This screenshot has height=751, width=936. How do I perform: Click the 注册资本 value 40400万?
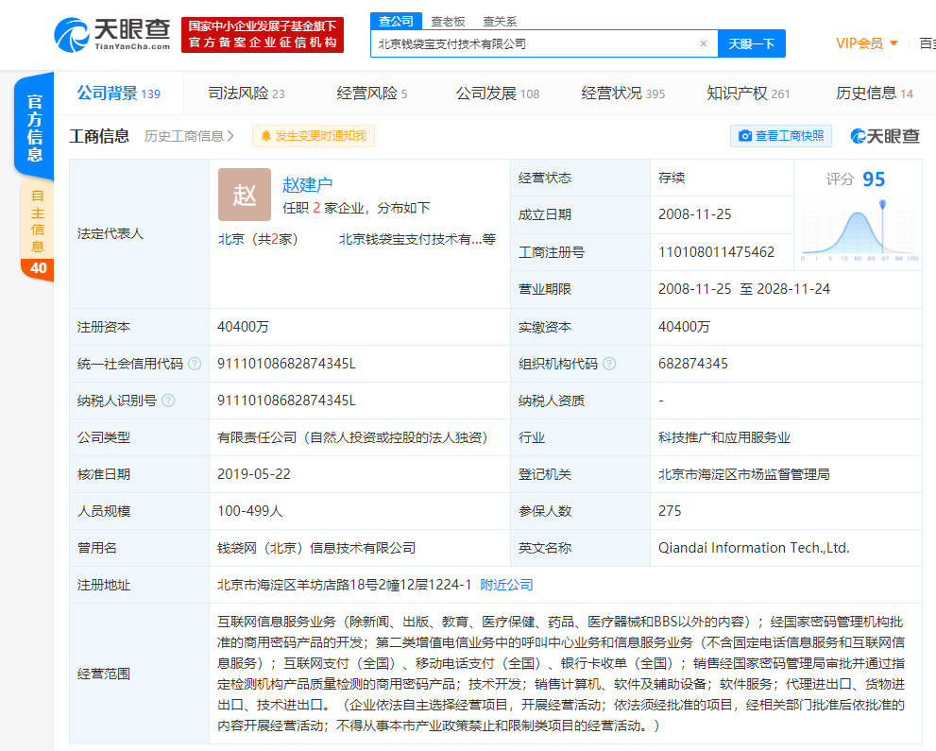pyautogui.click(x=243, y=327)
